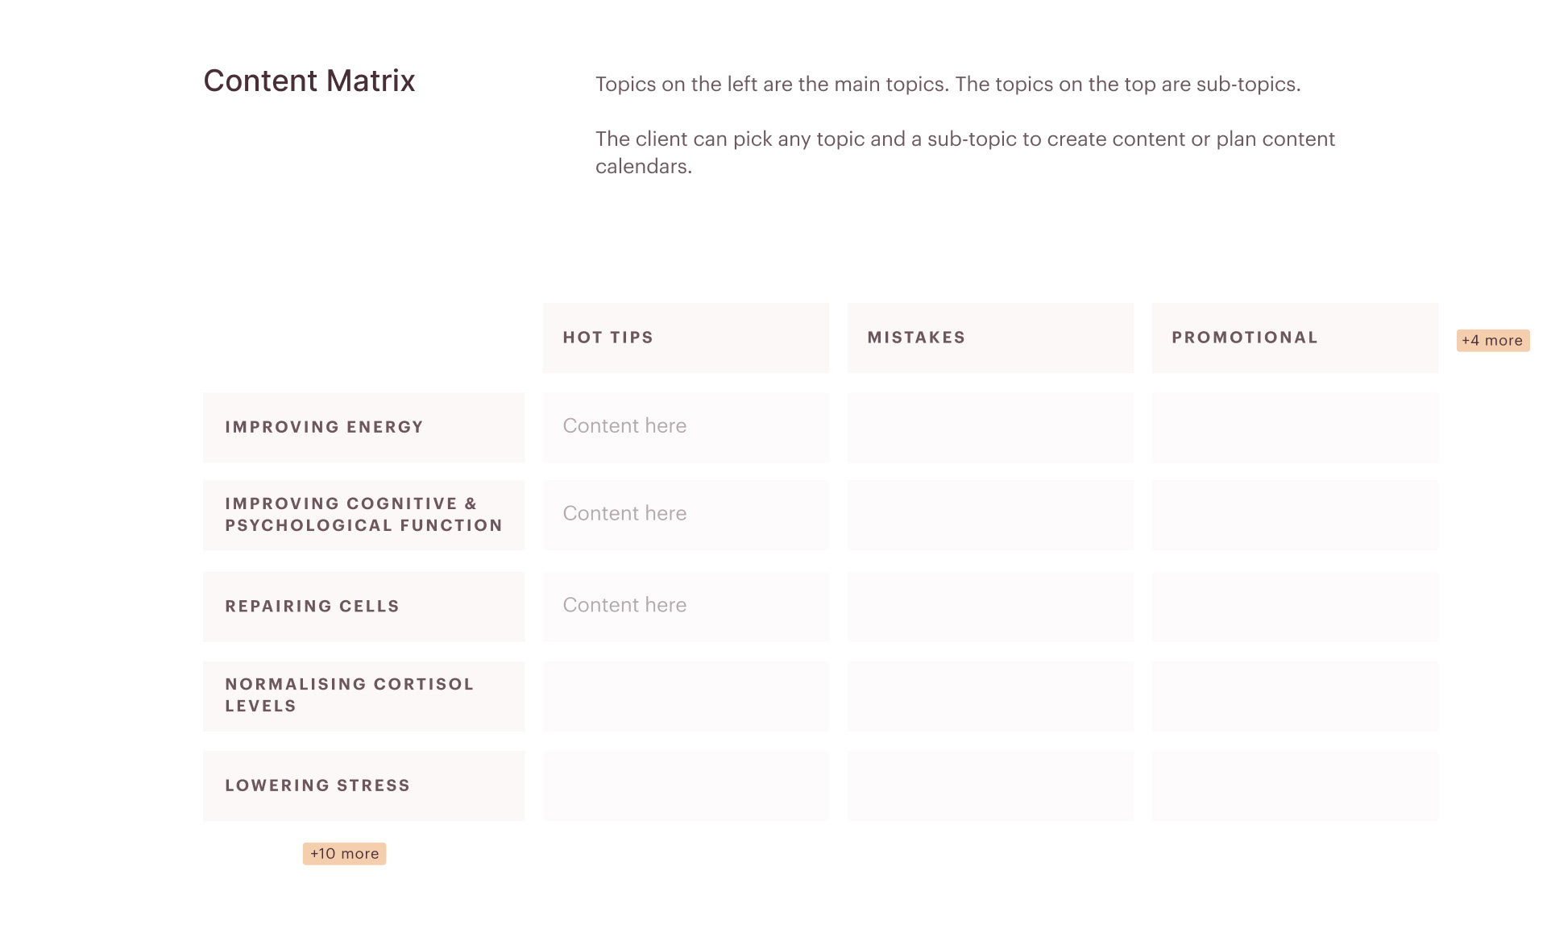
Task: Select the MISTAKES column header
Action: (x=990, y=338)
